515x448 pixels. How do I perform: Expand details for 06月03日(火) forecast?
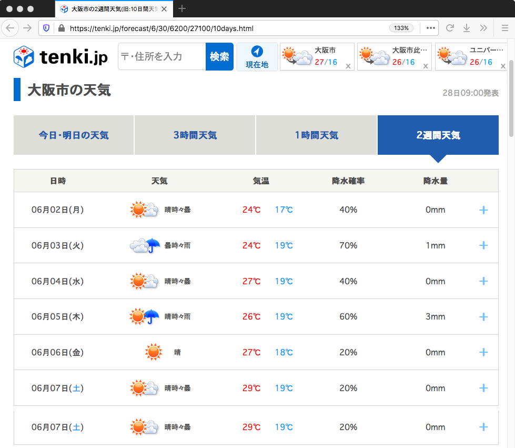483,245
